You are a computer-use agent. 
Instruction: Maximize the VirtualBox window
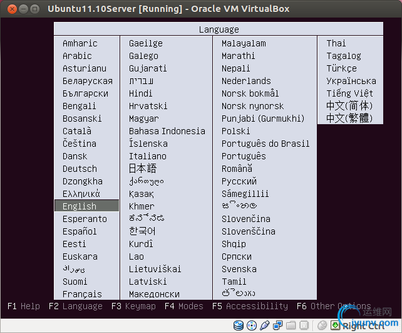pos(34,9)
